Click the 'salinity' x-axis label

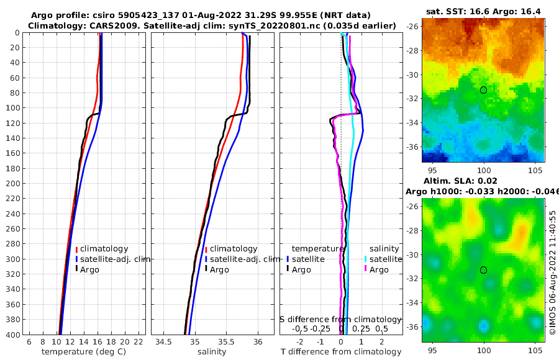click(x=212, y=352)
